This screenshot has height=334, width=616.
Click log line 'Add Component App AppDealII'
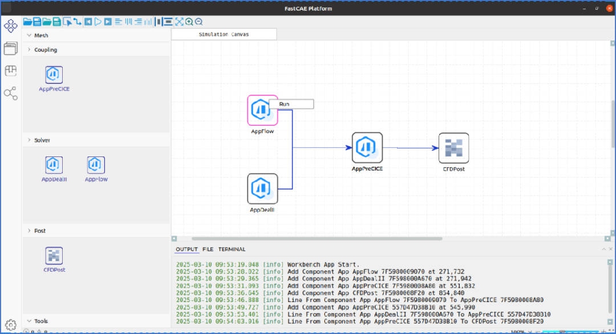click(x=323, y=279)
